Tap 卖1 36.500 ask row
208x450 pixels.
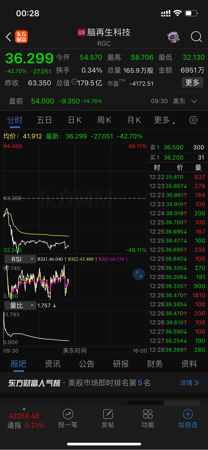pos(177,147)
